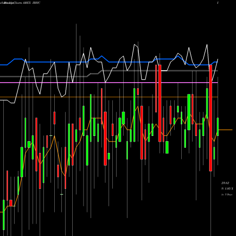
Task: Click the '1' label in top-right corner
Action: click(218, 3)
